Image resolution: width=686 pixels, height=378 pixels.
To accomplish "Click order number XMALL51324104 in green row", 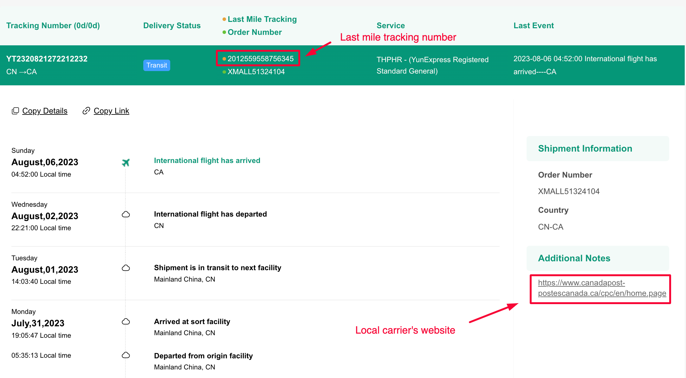I will coord(256,72).
